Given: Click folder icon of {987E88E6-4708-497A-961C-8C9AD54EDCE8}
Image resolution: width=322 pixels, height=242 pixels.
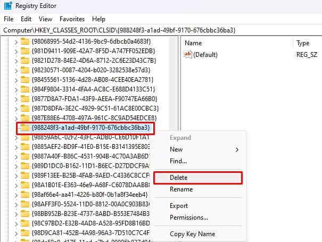Looking at the screenshot, I should (x=25, y=118).
